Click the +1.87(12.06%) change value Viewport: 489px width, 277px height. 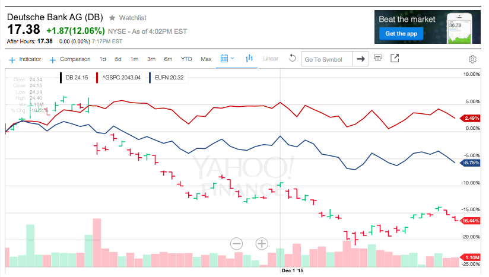point(75,31)
